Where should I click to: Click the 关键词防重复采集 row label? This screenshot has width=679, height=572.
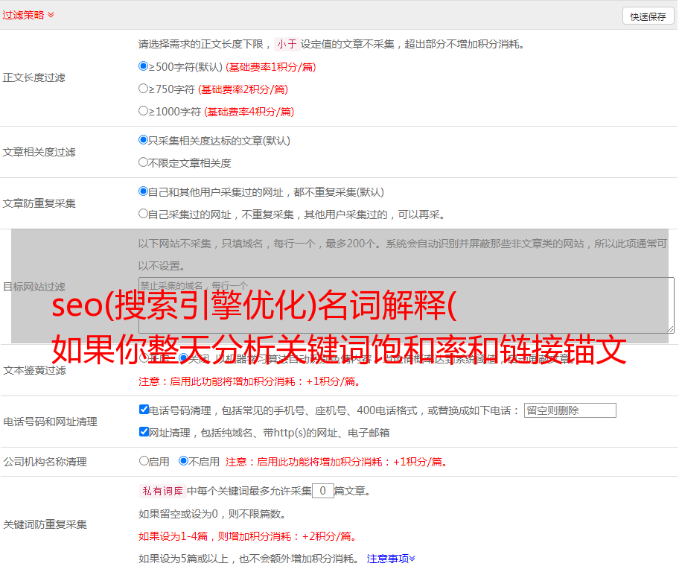[45, 524]
